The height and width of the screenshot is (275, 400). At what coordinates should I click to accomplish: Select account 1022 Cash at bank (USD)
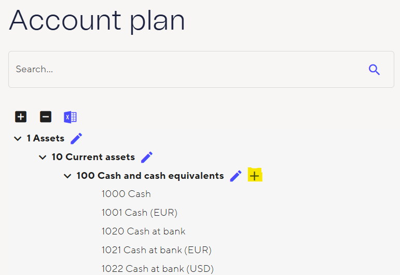click(157, 269)
